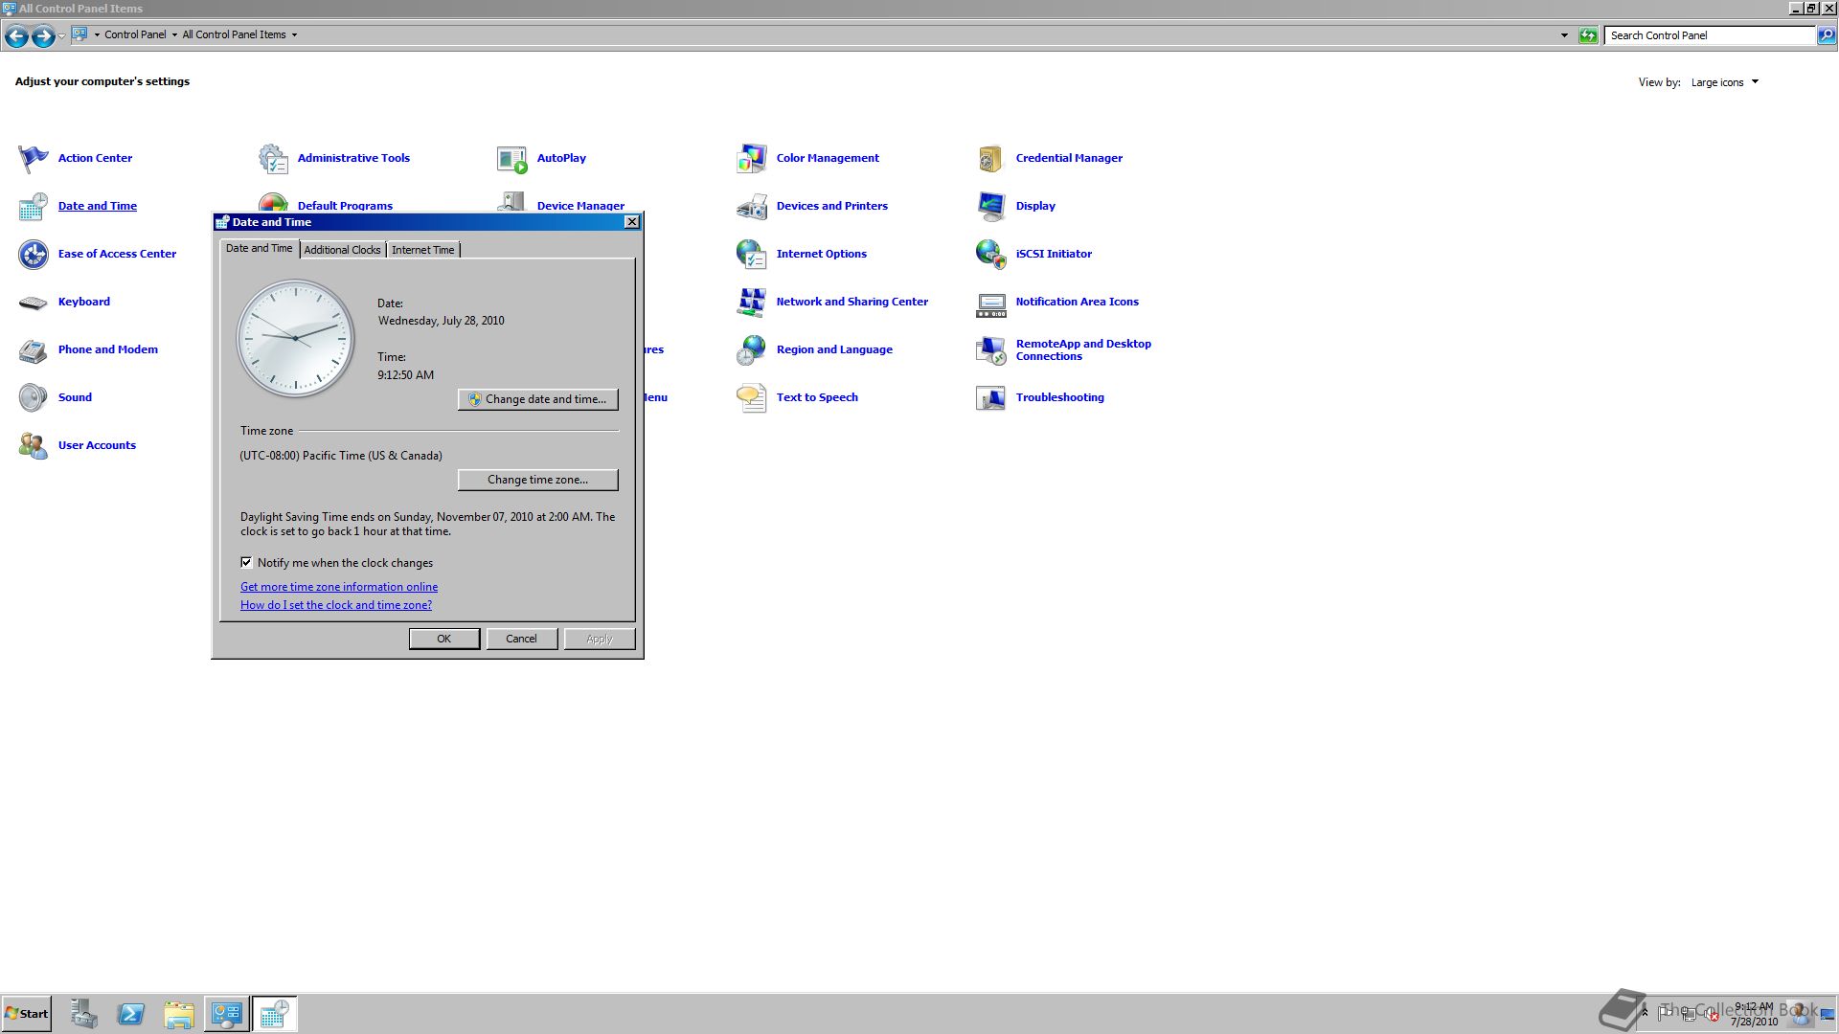
Task: Open the AutoPlay icon
Action: point(512,158)
